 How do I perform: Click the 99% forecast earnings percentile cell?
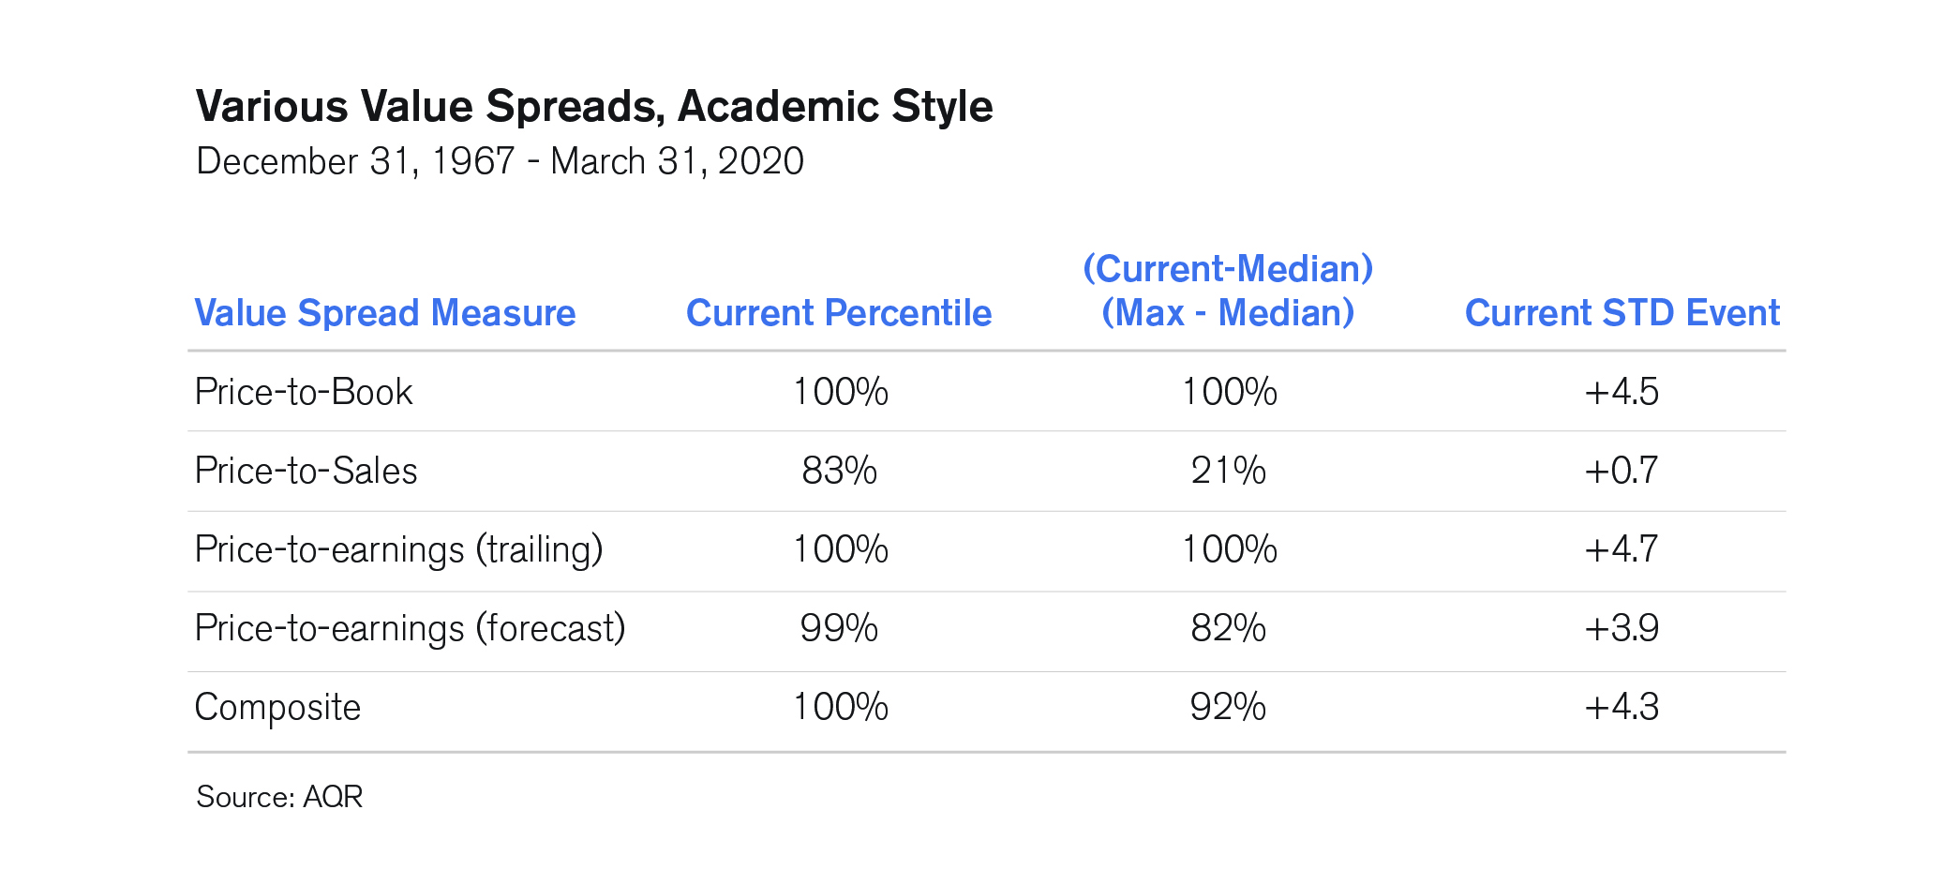point(839,628)
